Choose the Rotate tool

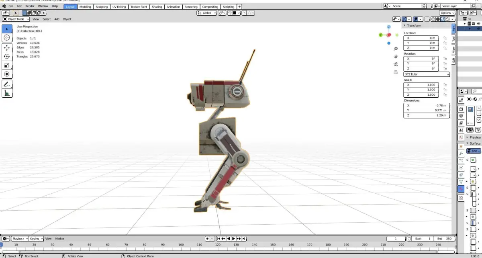pos(7,56)
